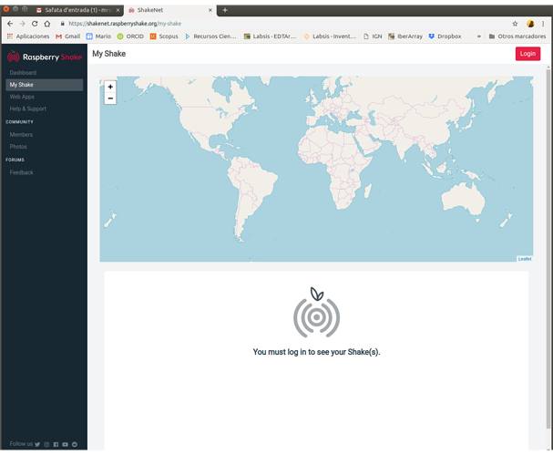This screenshot has width=553, height=455.
Task: Open Mario bookmark
Action: [x=98, y=36]
